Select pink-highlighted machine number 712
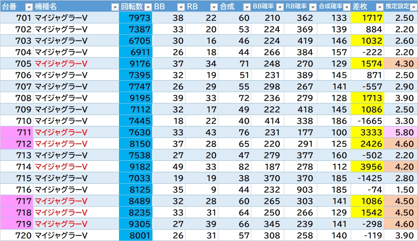This screenshot has width=418, height=241. [16, 143]
